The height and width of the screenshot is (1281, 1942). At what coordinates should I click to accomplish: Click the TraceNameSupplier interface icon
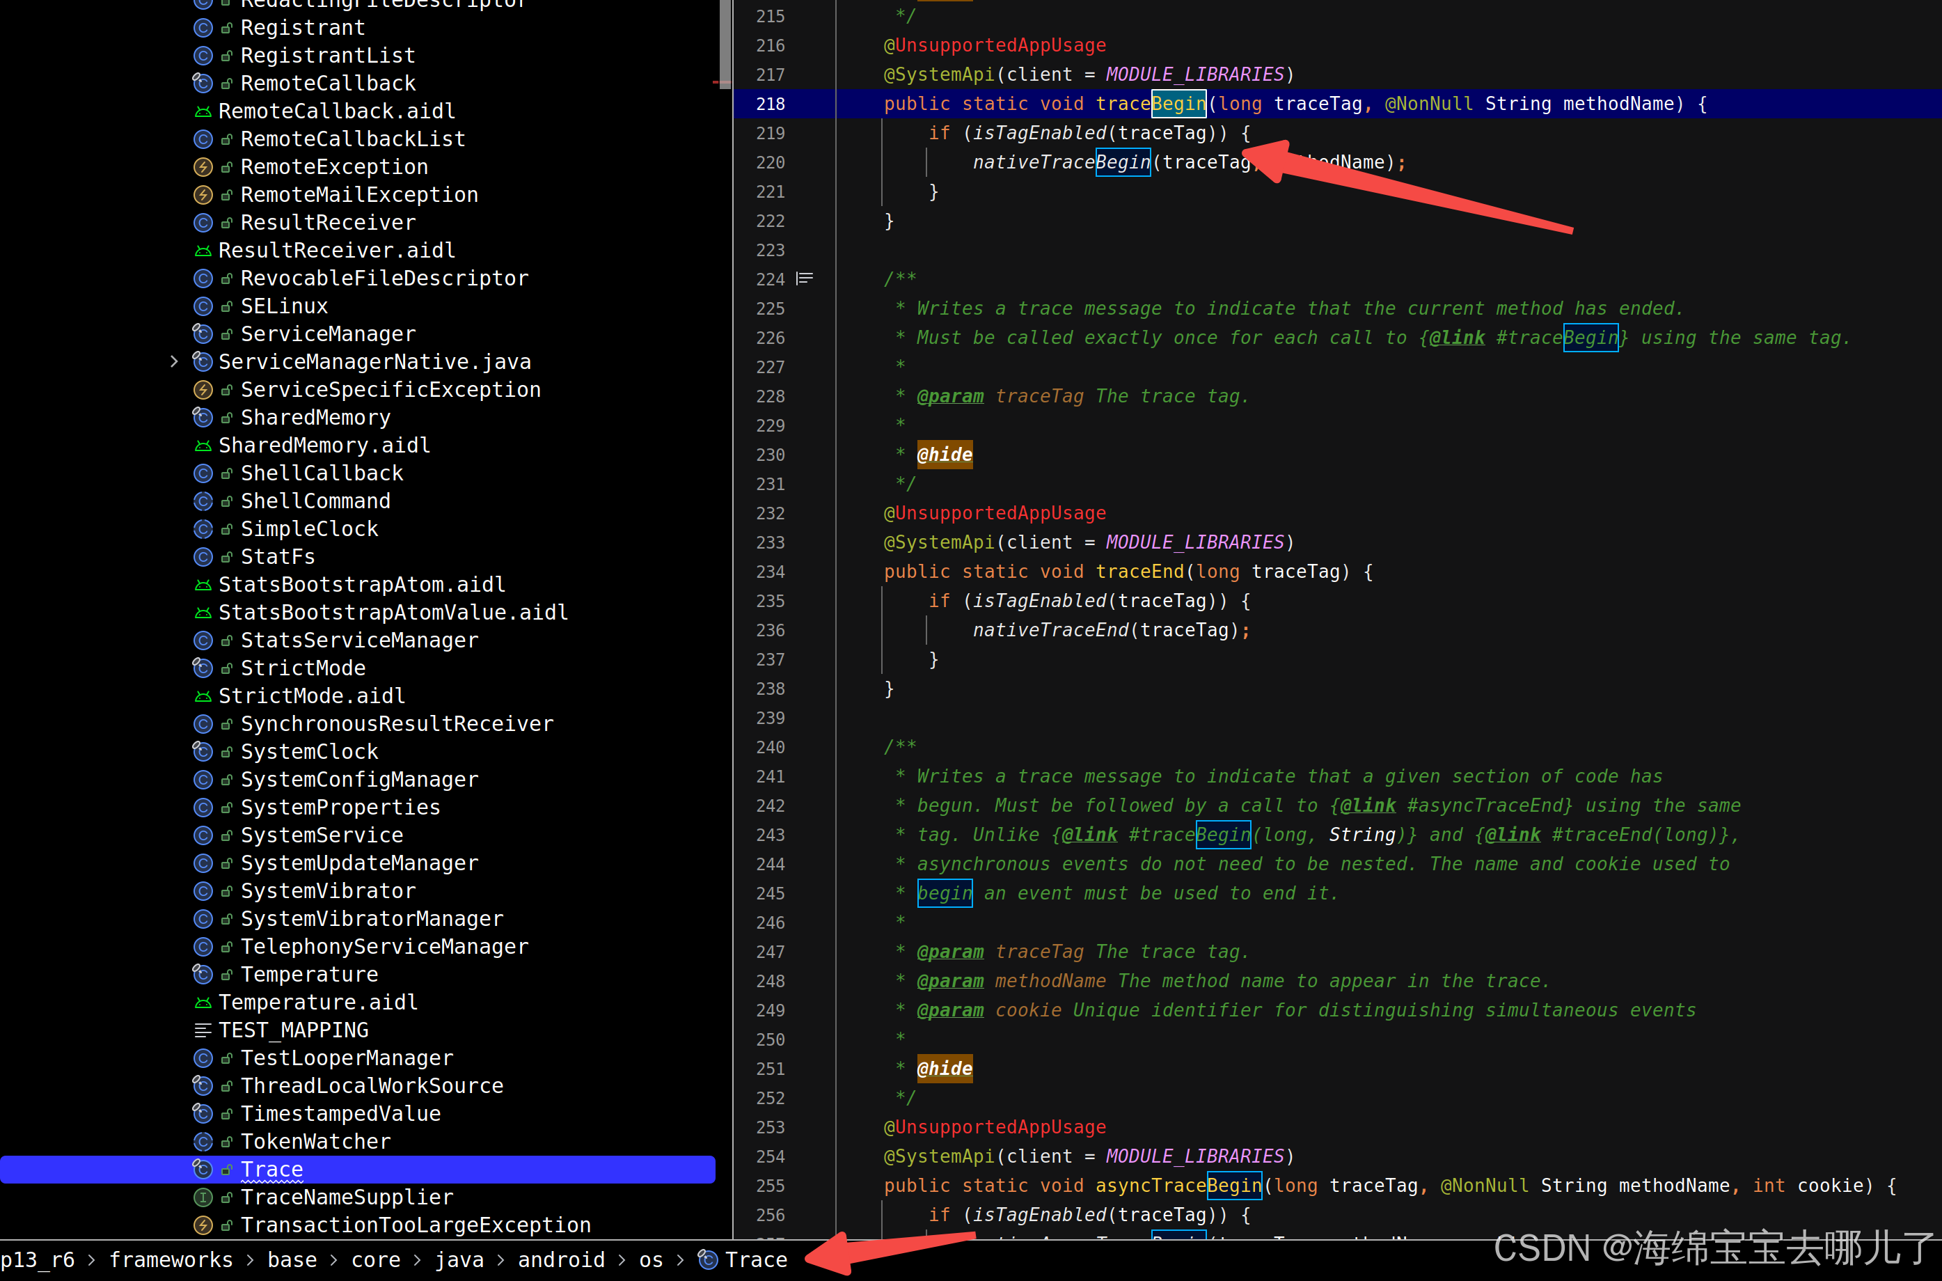coord(203,1197)
